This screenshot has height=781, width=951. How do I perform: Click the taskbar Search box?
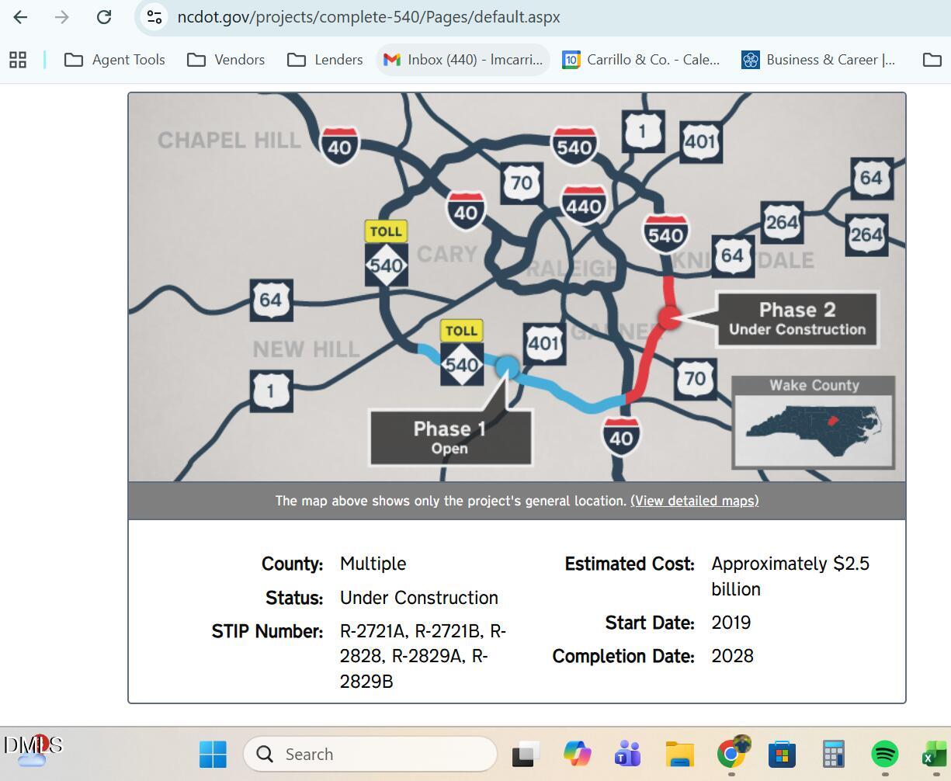[370, 753]
